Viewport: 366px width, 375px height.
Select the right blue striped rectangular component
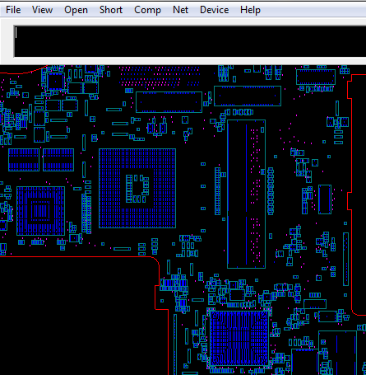coord(58,160)
